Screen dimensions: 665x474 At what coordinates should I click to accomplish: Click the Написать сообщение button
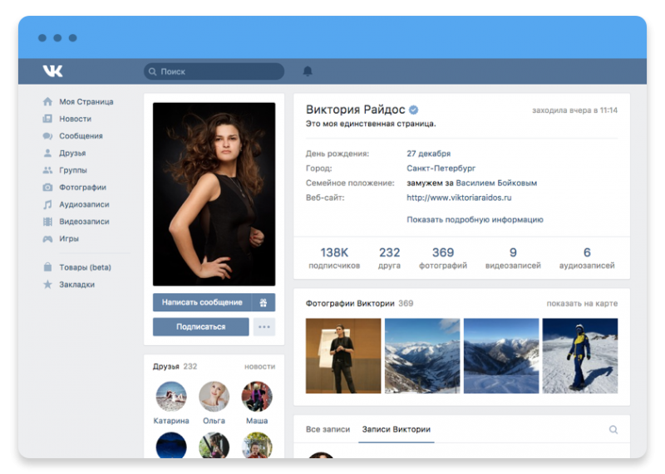[x=202, y=302]
